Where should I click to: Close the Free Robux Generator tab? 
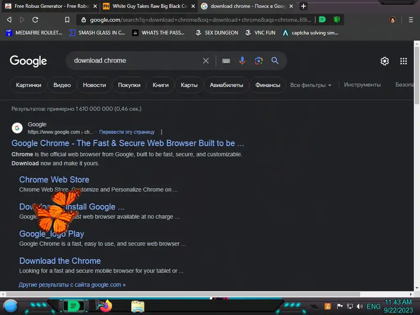pyautogui.click(x=95, y=6)
